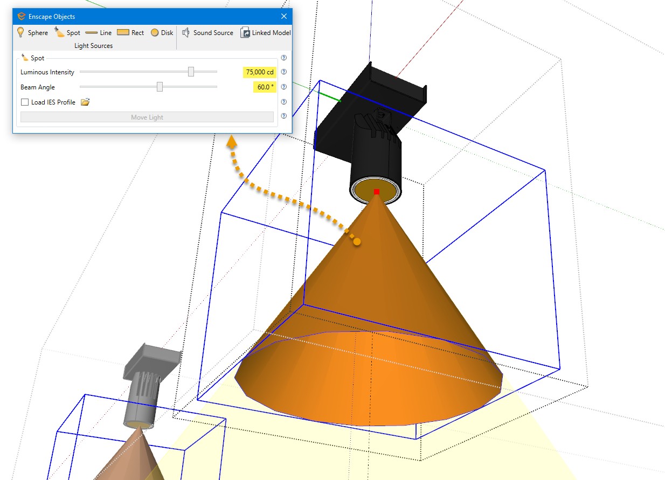Viewport: 665px width, 480px height.
Task: Click the Beam Angle slider handle
Action: [x=160, y=87]
